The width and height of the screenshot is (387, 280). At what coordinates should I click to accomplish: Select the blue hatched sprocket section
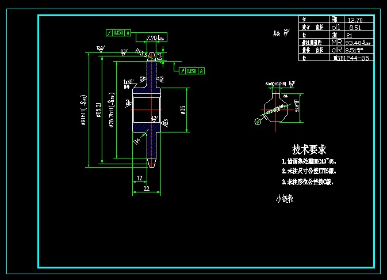coord(147,109)
